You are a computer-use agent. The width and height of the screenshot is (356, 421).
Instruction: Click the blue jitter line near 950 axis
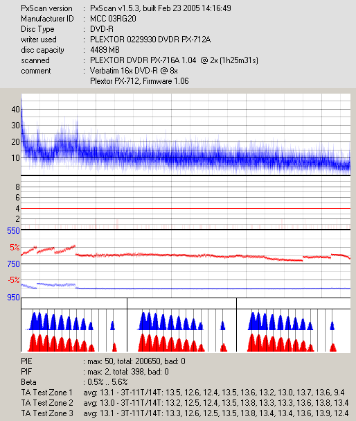[x=186, y=289]
